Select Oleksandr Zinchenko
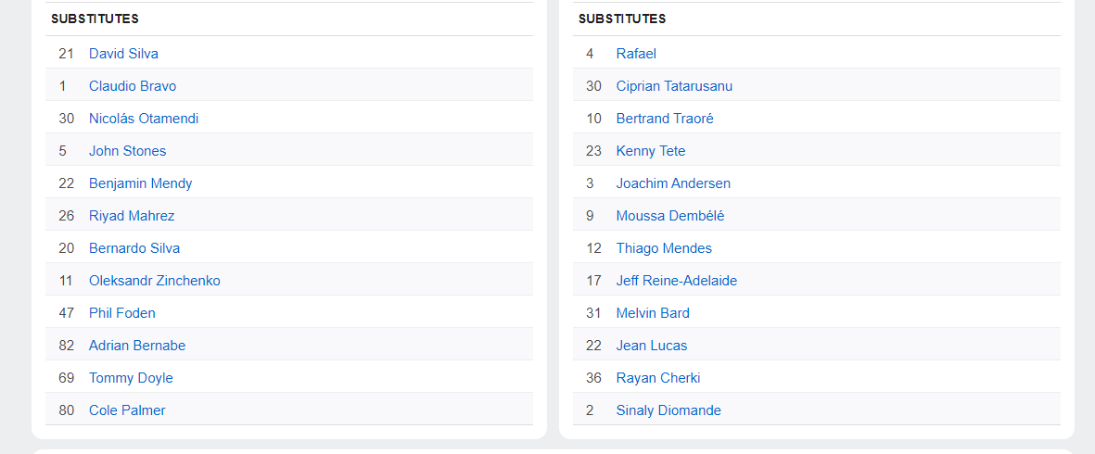Viewport: 1095px width, 454px height. (154, 281)
